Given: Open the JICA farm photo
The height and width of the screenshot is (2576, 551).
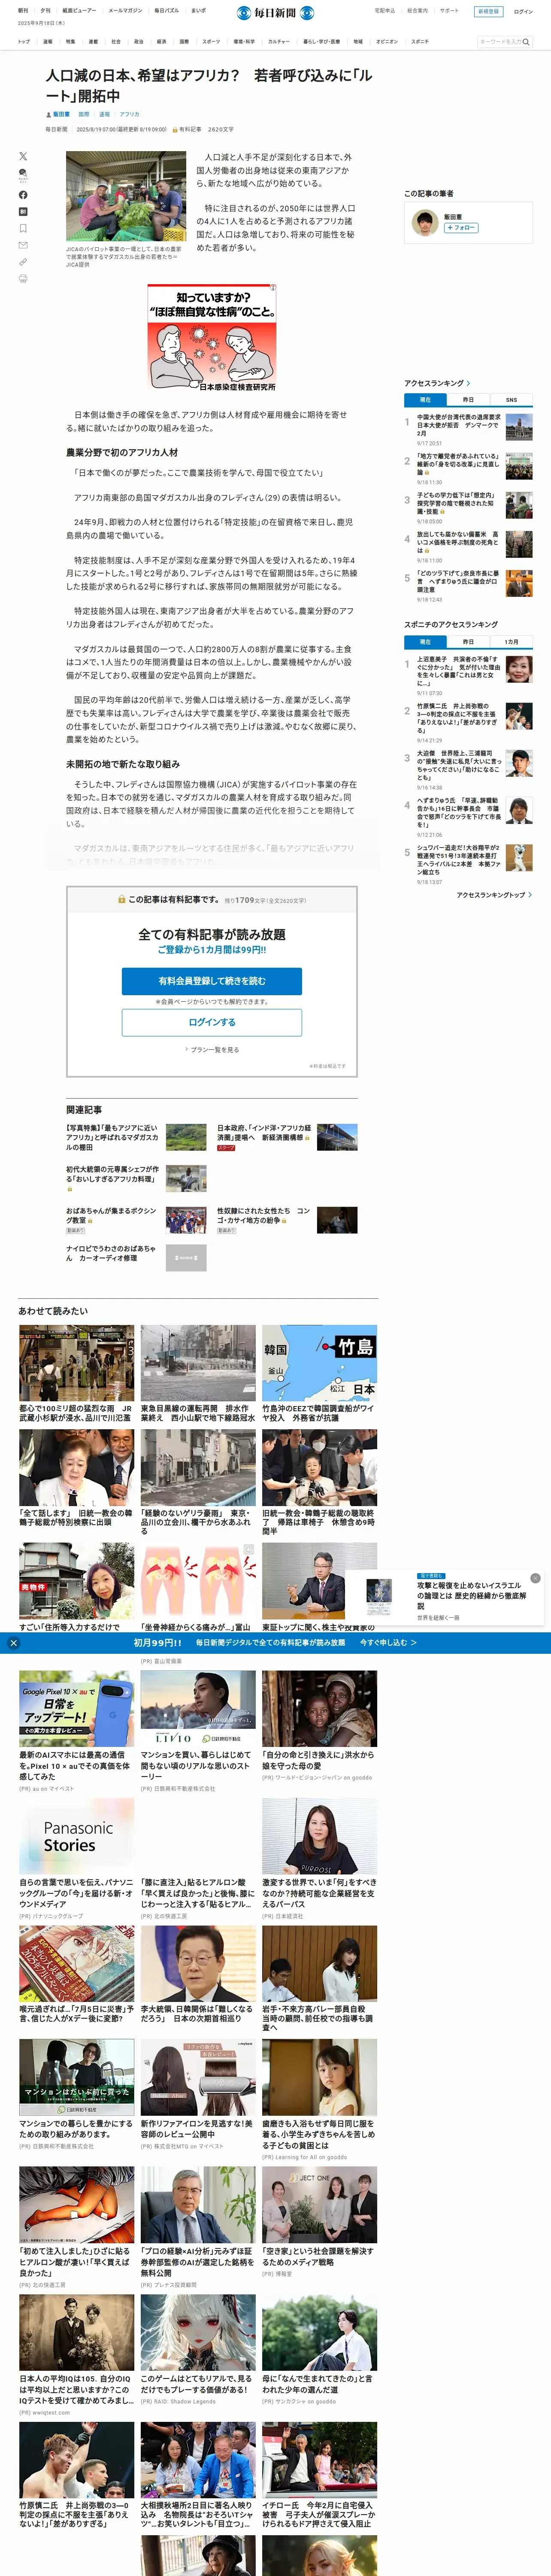Looking at the screenshot, I should [x=126, y=196].
